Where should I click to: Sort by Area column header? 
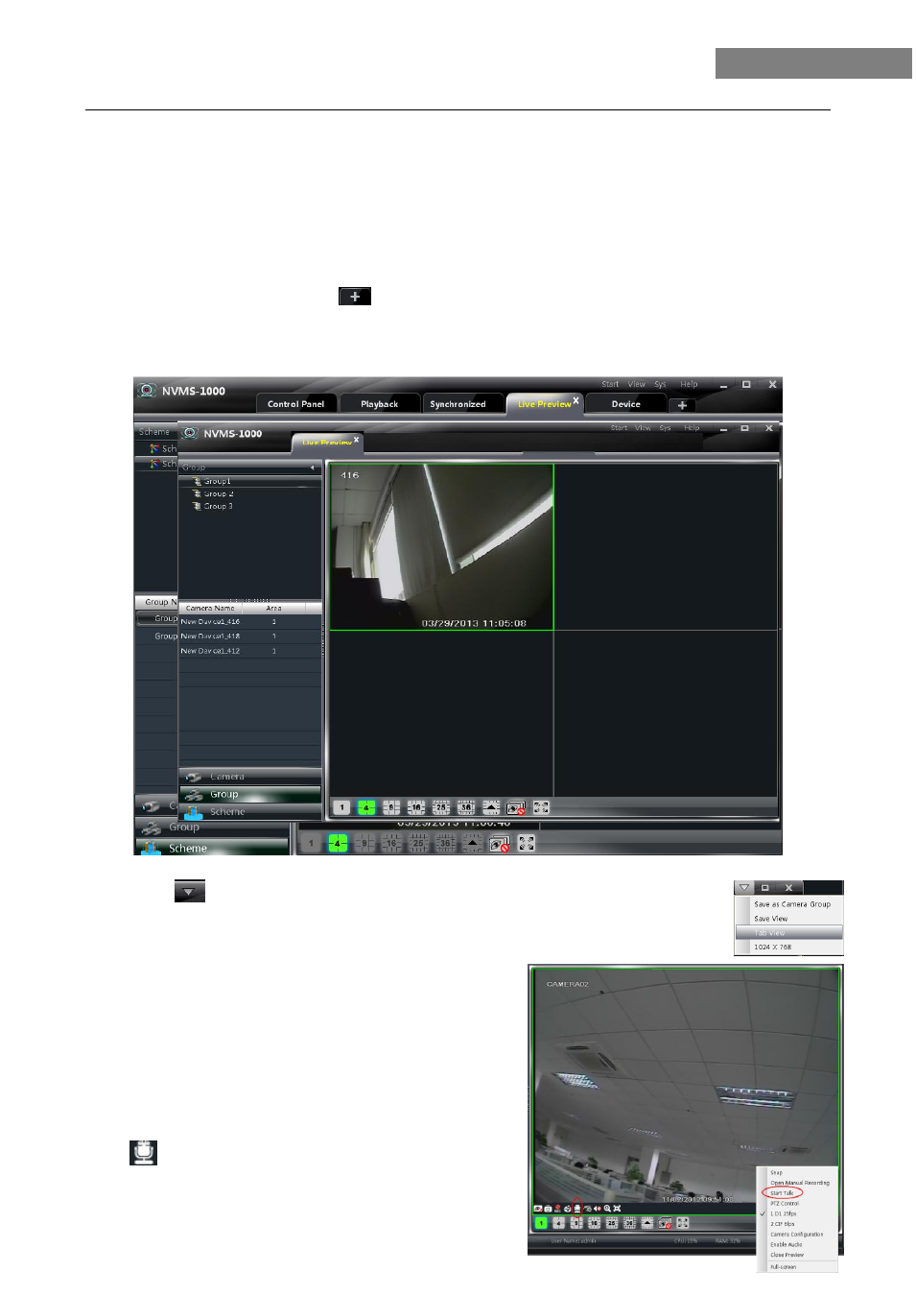pyautogui.click(x=274, y=608)
